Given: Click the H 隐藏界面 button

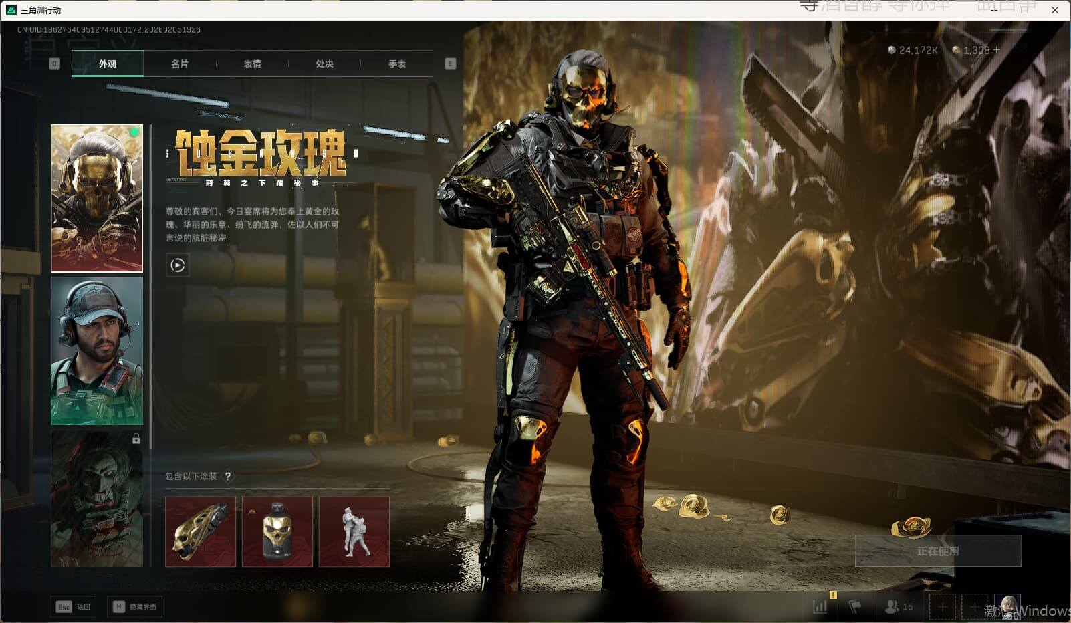Looking at the screenshot, I should tap(134, 606).
